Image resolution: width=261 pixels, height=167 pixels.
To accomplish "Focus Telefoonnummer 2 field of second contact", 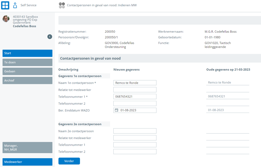I will coord(135,152).
